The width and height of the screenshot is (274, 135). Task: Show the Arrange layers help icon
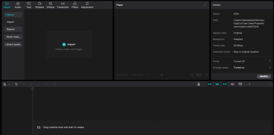pyautogui.click(x=270, y=67)
